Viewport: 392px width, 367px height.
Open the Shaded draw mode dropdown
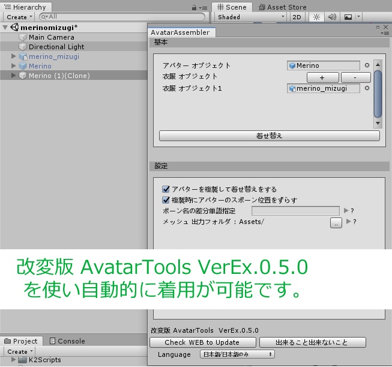tap(251, 17)
